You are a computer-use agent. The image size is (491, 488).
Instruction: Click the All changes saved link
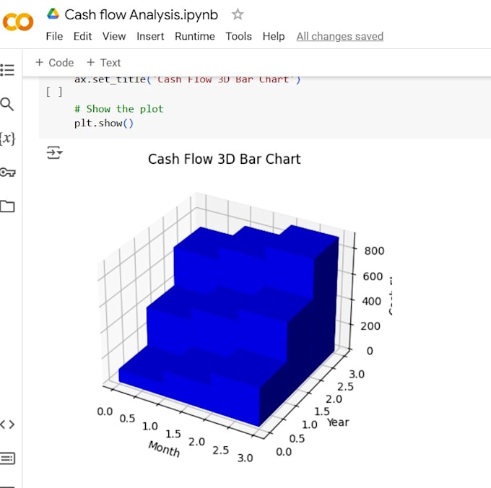340,36
